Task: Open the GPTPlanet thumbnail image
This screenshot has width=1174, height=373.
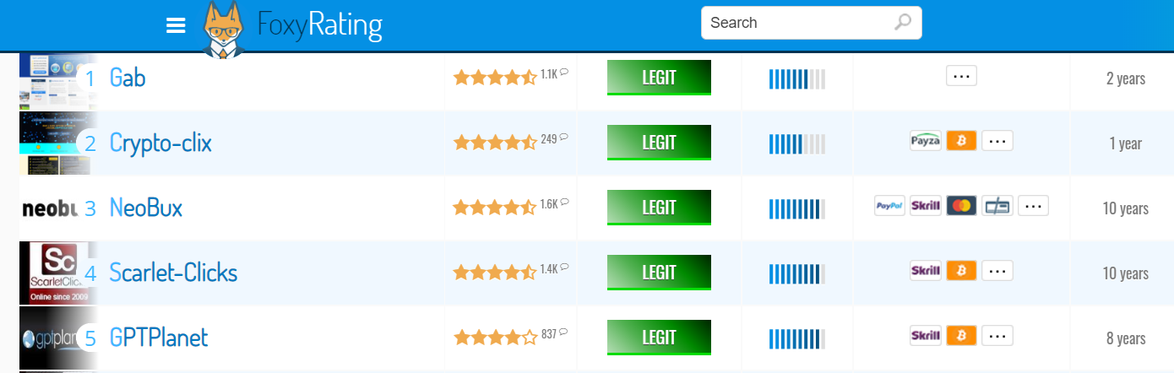Action: [x=51, y=338]
